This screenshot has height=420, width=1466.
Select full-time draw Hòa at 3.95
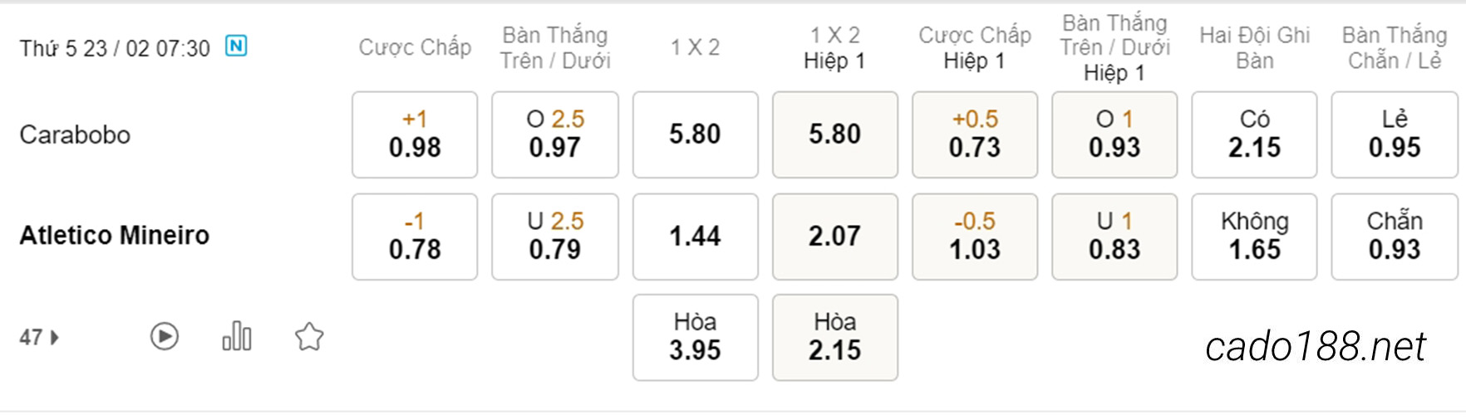(696, 337)
